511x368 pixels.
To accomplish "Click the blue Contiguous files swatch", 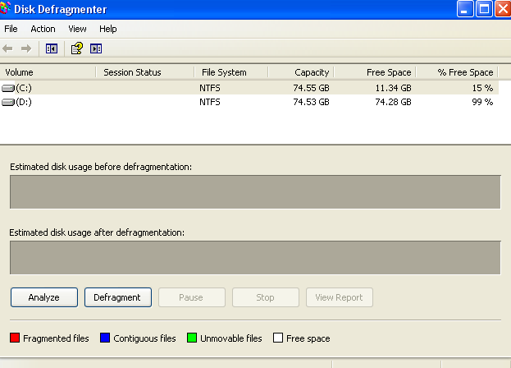I will [105, 338].
